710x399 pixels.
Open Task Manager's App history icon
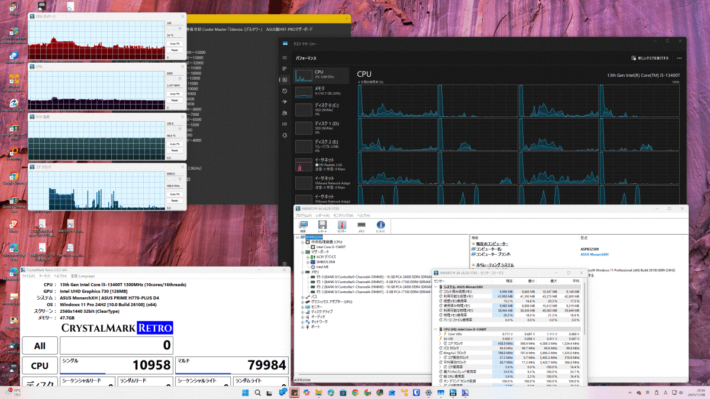[285, 91]
